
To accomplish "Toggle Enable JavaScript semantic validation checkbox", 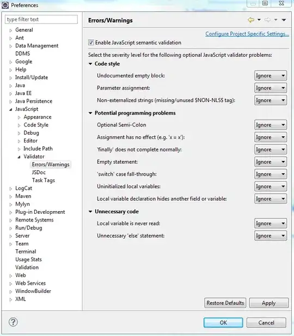I will pos(91,43).
